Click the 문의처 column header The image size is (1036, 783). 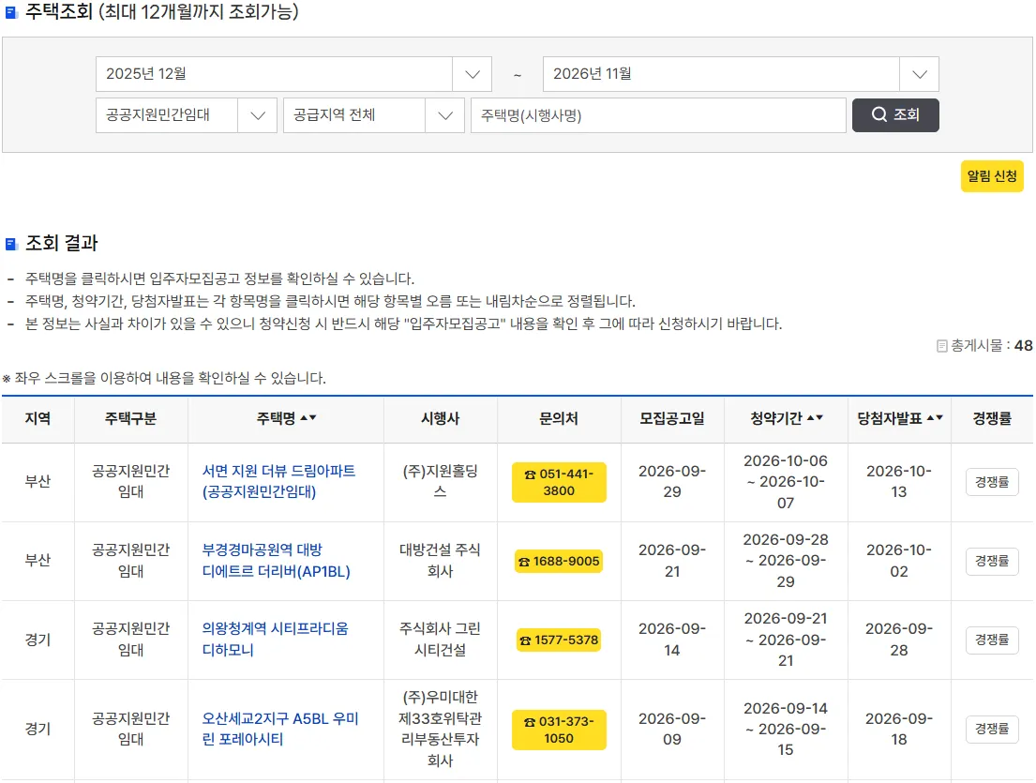click(559, 418)
